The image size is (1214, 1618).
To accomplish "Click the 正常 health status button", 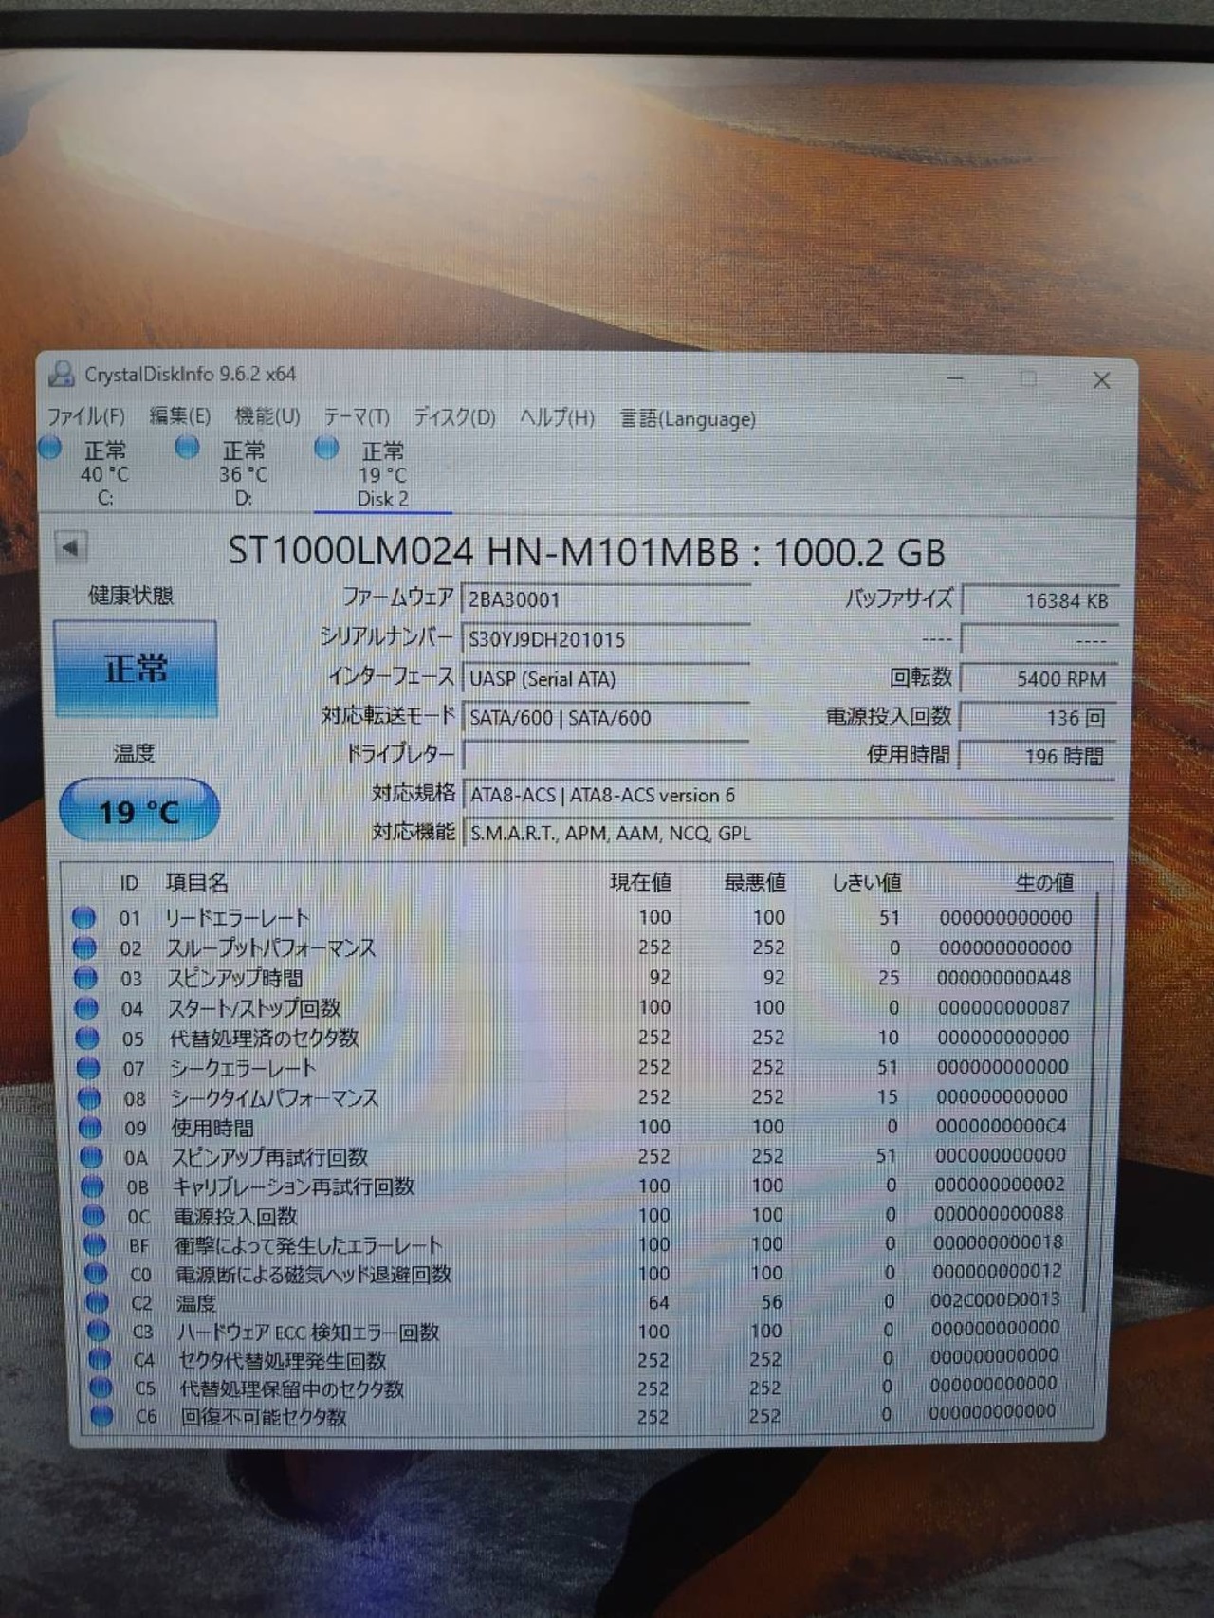I will tap(136, 670).
